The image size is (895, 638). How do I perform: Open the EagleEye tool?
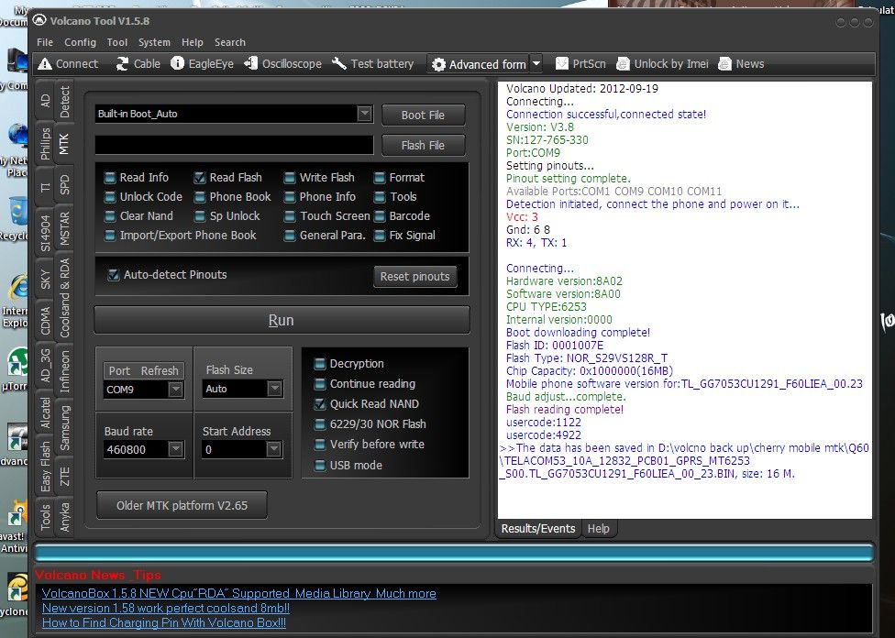[178, 64]
